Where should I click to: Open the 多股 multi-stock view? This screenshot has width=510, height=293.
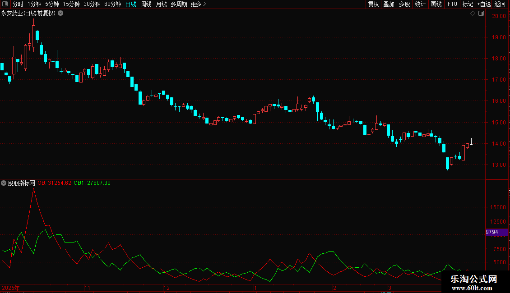[x=405, y=4]
